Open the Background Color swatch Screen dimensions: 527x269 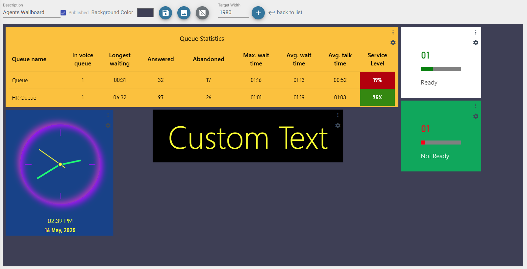coord(145,13)
